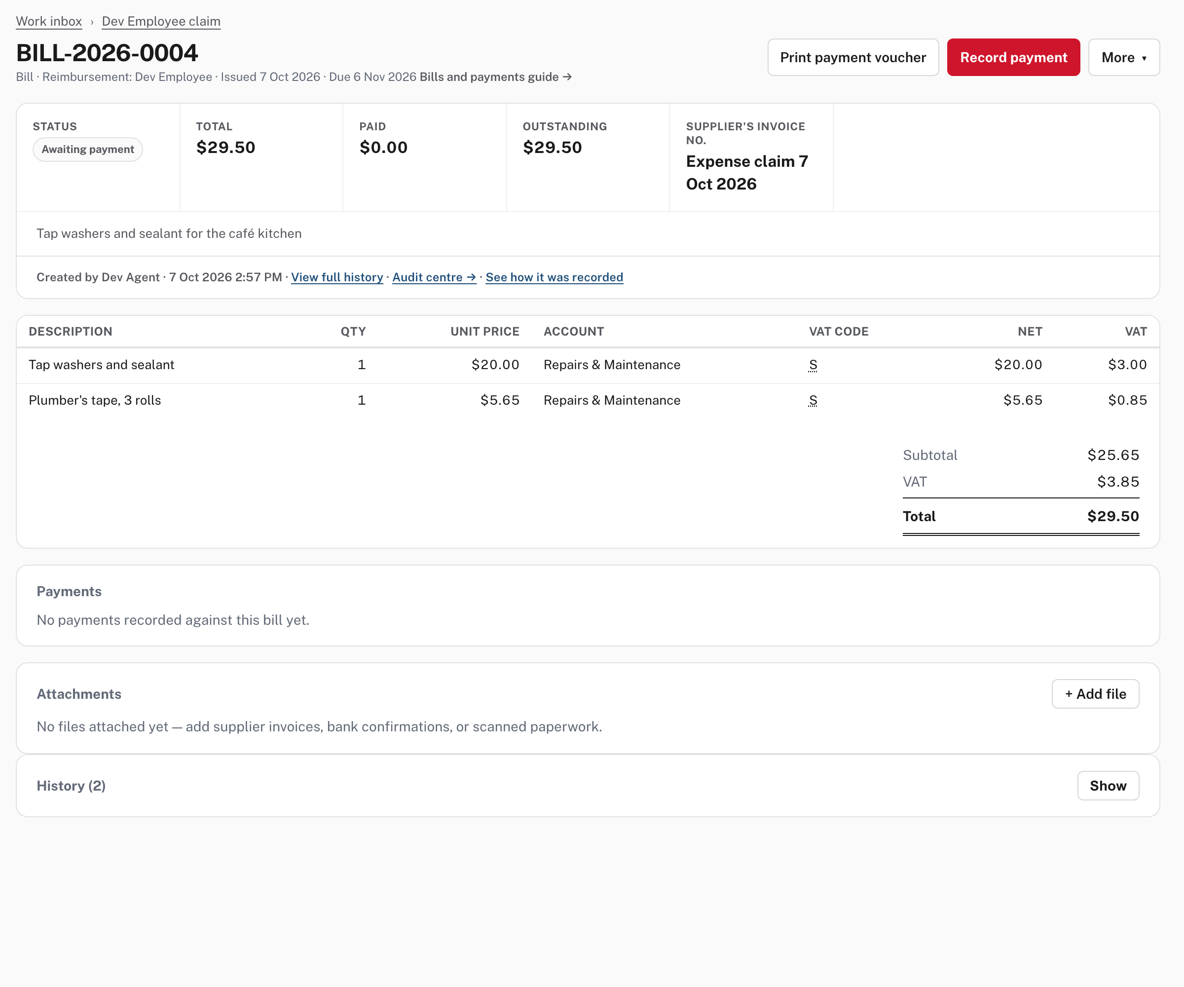1184x987 pixels.
Task: Click the note about café kitchen tap washers
Action: point(169,233)
